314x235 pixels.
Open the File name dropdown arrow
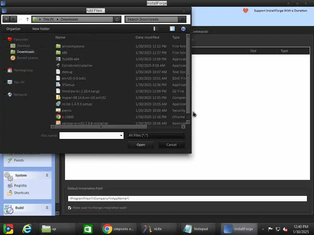(121, 136)
